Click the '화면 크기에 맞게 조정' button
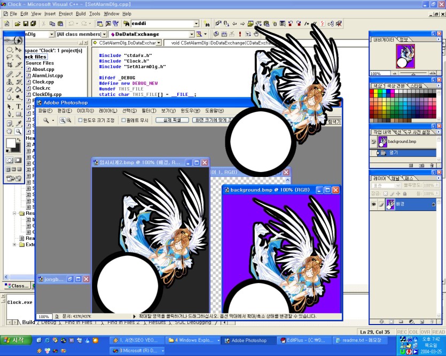The height and width of the screenshot is (356, 446). click(x=213, y=120)
